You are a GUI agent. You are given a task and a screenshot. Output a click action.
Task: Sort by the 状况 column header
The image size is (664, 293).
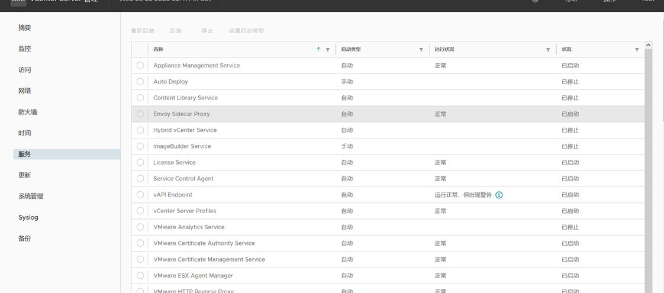pyautogui.click(x=566, y=49)
